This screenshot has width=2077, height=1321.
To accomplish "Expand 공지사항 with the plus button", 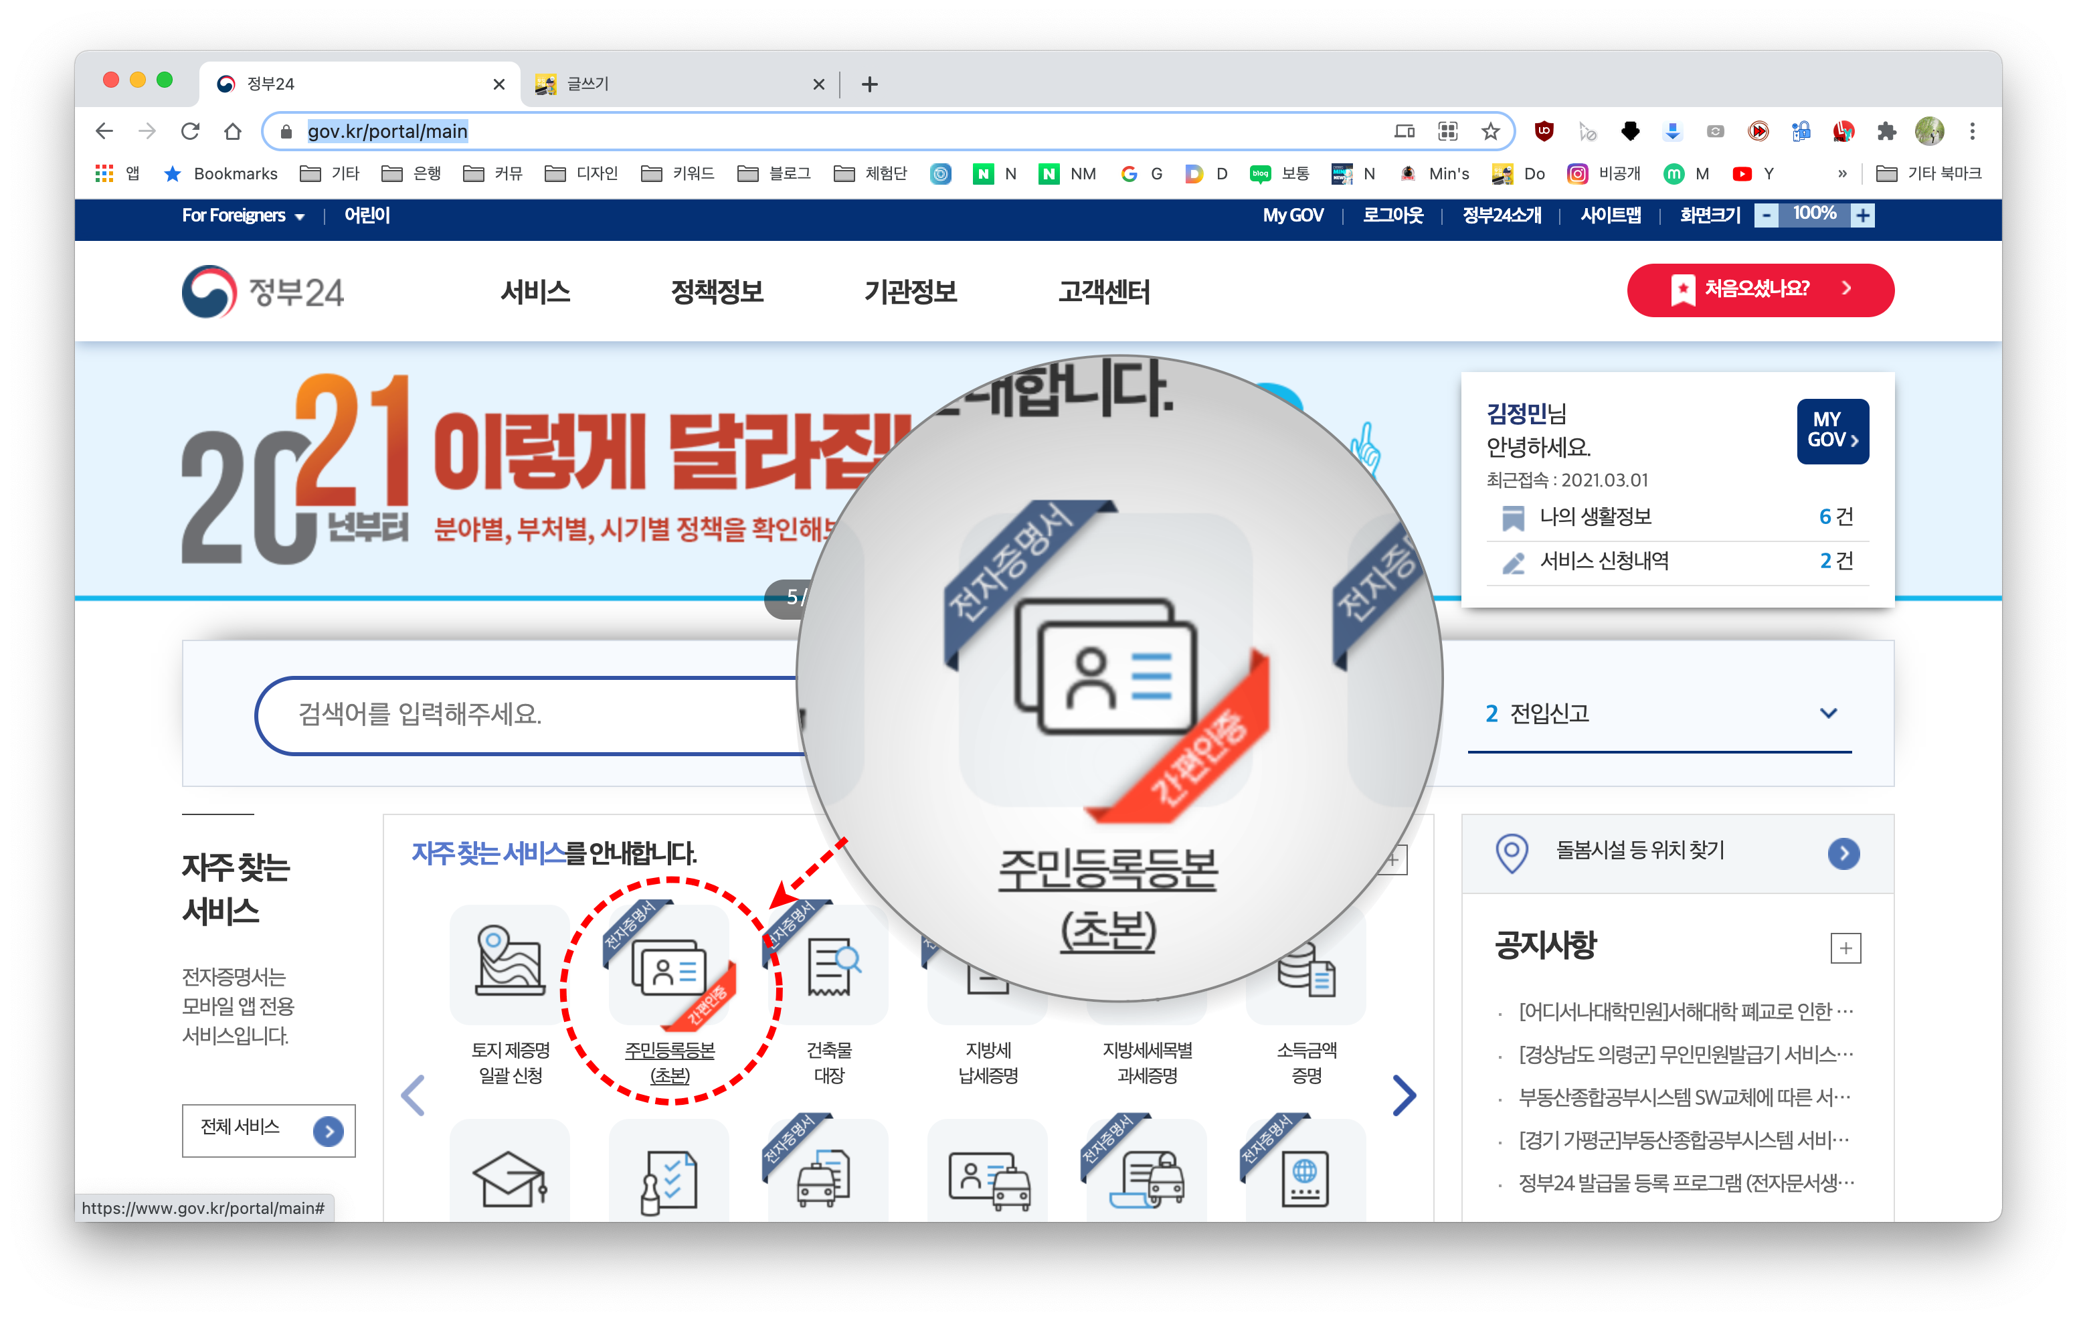I will coord(1845,948).
